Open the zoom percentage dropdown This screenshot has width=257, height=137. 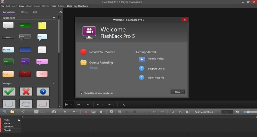coord(227,112)
